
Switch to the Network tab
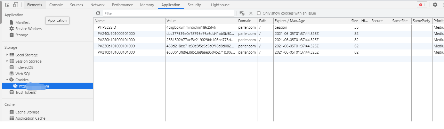tap(97, 5)
